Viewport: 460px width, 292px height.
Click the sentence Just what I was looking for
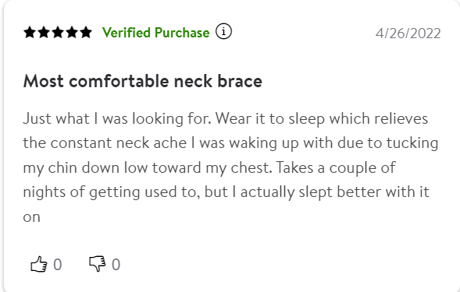117,119
